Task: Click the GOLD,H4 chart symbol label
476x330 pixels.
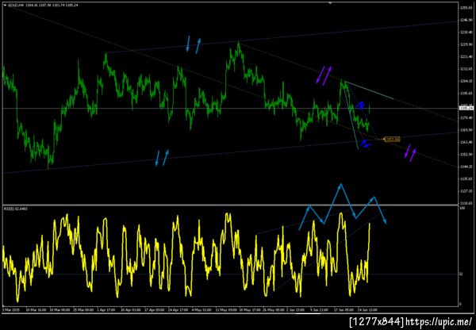Action: pyautogui.click(x=14, y=6)
